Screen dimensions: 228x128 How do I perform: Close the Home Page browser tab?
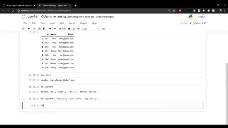(x=35, y=6)
